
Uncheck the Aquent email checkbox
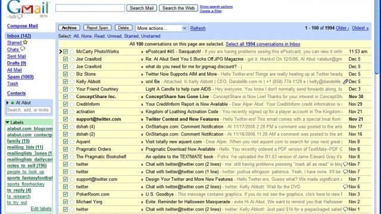point(65,142)
